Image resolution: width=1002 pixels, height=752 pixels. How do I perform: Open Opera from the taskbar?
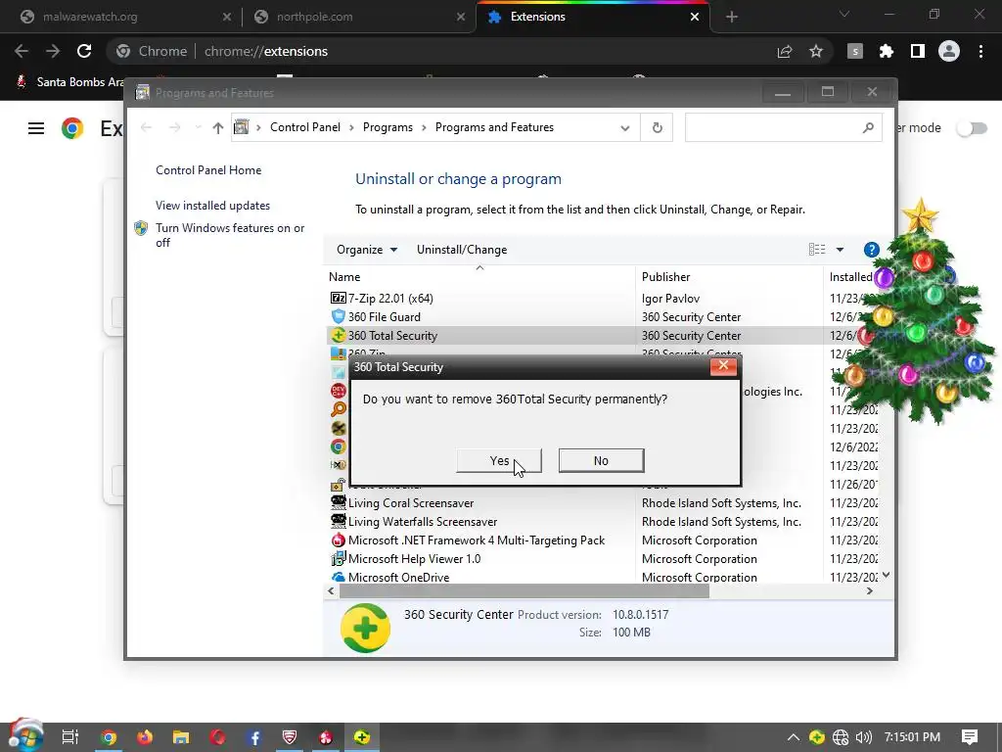217,737
